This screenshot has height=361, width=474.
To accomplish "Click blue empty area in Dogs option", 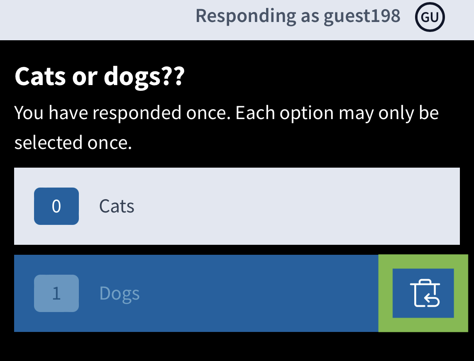I will coord(257,293).
